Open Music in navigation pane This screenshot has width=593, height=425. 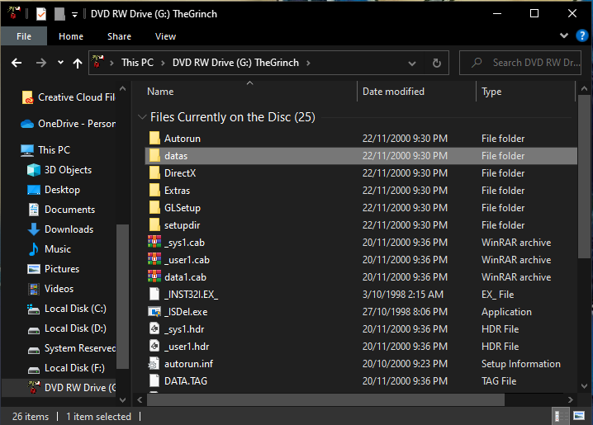click(50, 249)
